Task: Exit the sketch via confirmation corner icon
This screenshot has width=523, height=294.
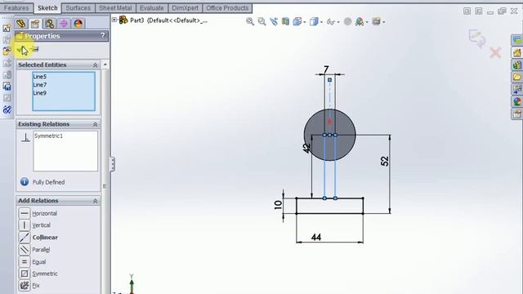Action: [477, 38]
